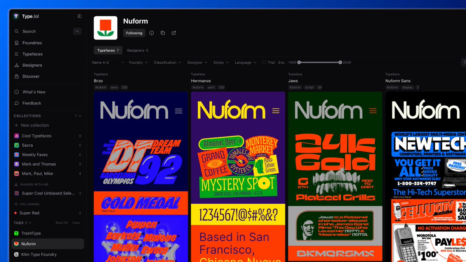Open the Classification filter dropdown
Viewport: 466px width, 262px height.
tap(168, 62)
